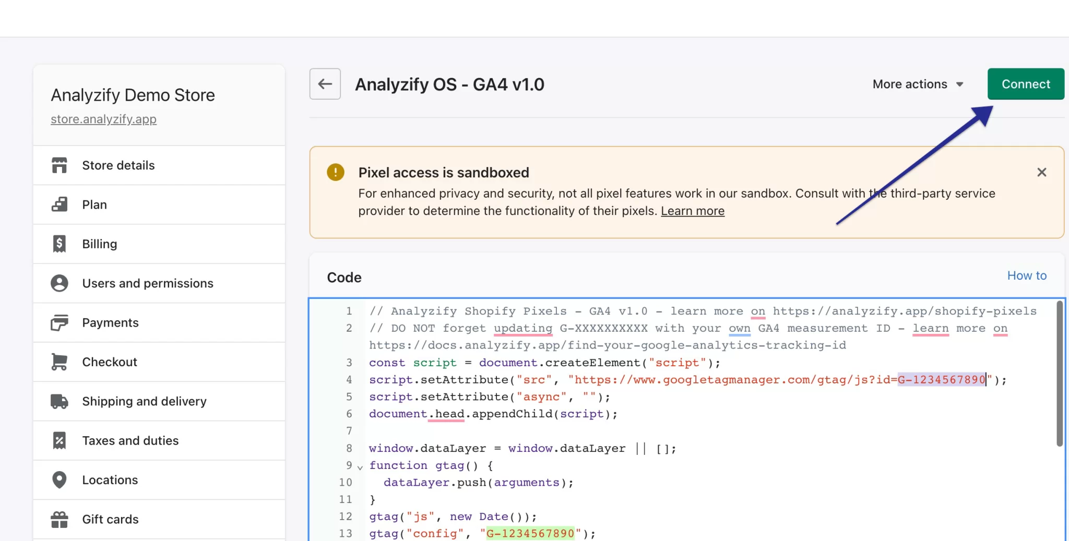Click the Users and permissions avatar icon
This screenshot has width=1069, height=541.
[x=60, y=283]
